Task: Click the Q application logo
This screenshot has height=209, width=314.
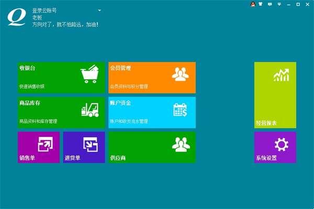Action: (x=17, y=16)
